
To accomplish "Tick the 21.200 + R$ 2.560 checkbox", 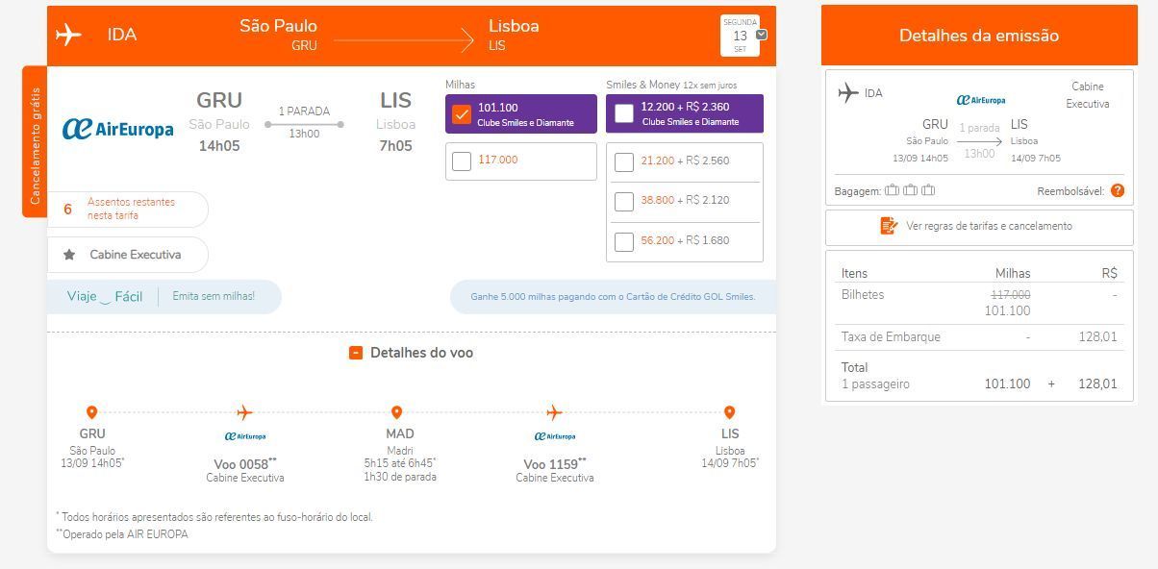I will (x=624, y=161).
